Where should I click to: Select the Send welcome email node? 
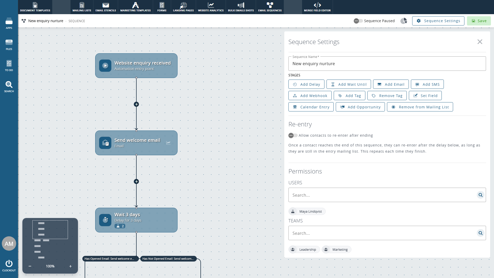tap(136, 143)
